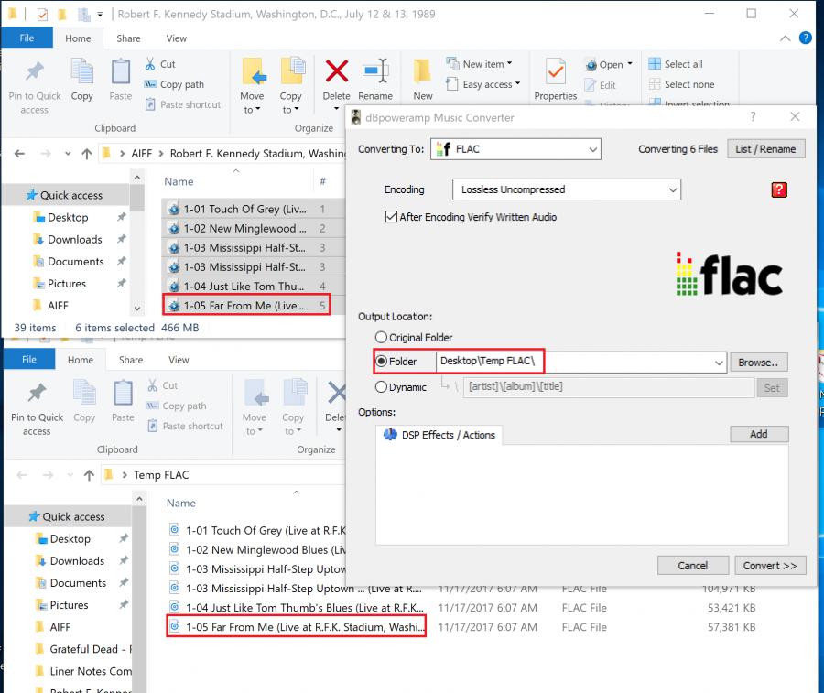Click converter title bar question mark help

[754, 116]
